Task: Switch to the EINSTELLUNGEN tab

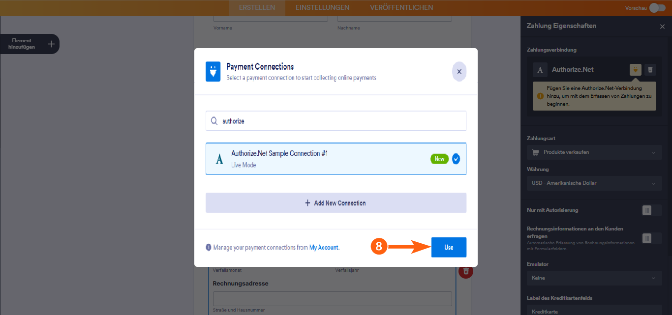Action: pyautogui.click(x=322, y=7)
